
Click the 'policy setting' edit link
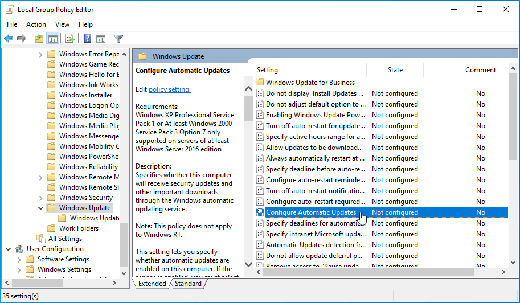point(169,89)
